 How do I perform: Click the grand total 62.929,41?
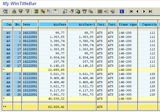(x=53, y=107)
